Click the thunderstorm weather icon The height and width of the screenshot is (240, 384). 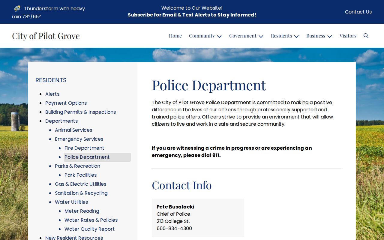[x=17, y=8]
